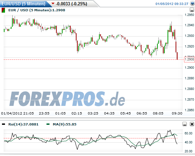Click the 1.2920 price axis label
Image resolution: width=195 pixels, height=156 pixels.
(189, 46)
